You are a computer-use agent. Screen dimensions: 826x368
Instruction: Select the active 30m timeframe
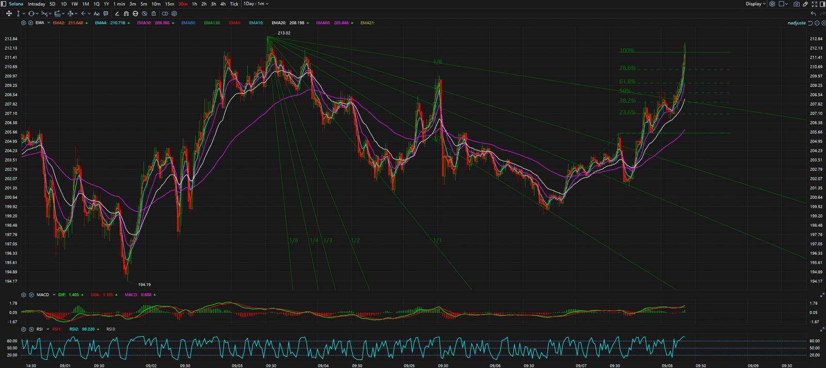click(183, 4)
